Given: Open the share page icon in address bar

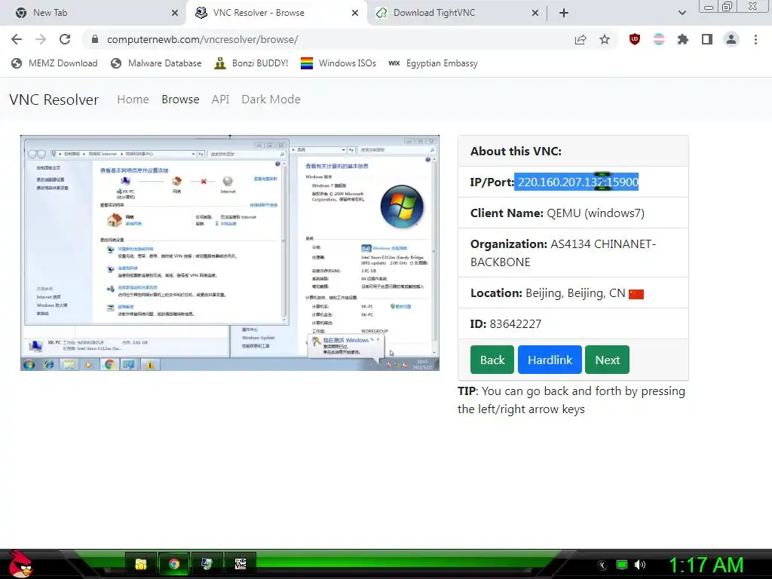Looking at the screenshot, I should pyautogui.click(x=581, y=39).
